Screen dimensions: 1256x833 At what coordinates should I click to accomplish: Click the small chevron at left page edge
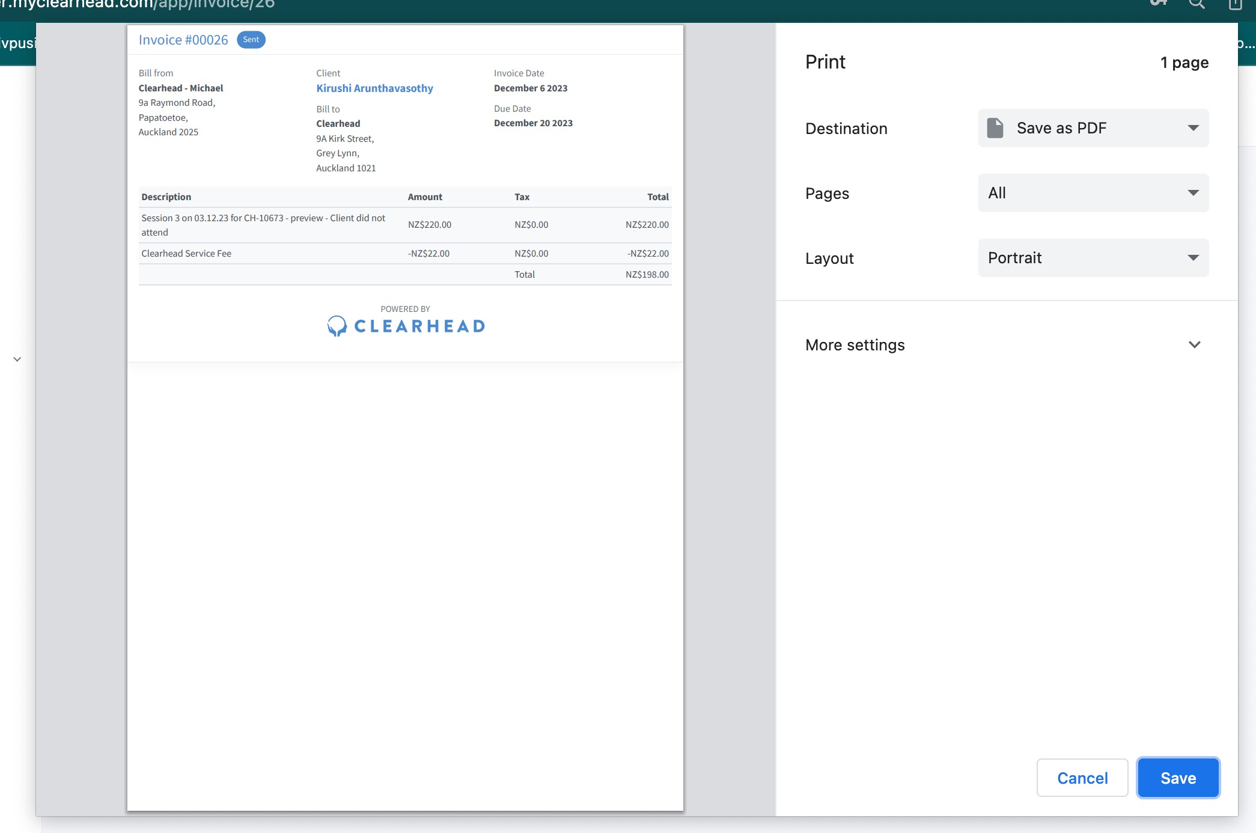click(17, 359)
